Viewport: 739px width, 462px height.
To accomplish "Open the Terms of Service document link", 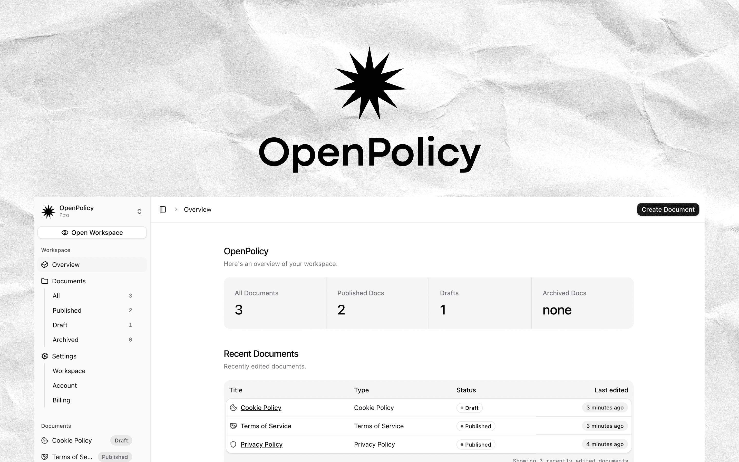I will (266, 426).
